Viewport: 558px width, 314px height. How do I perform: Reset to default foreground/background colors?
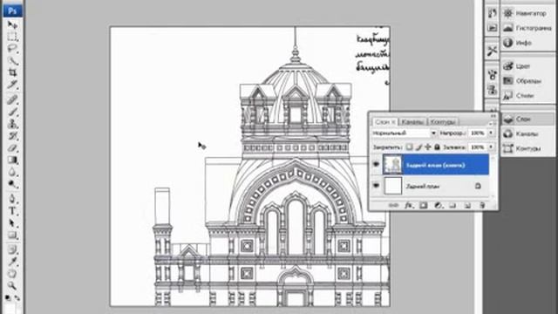pos(8,297)
